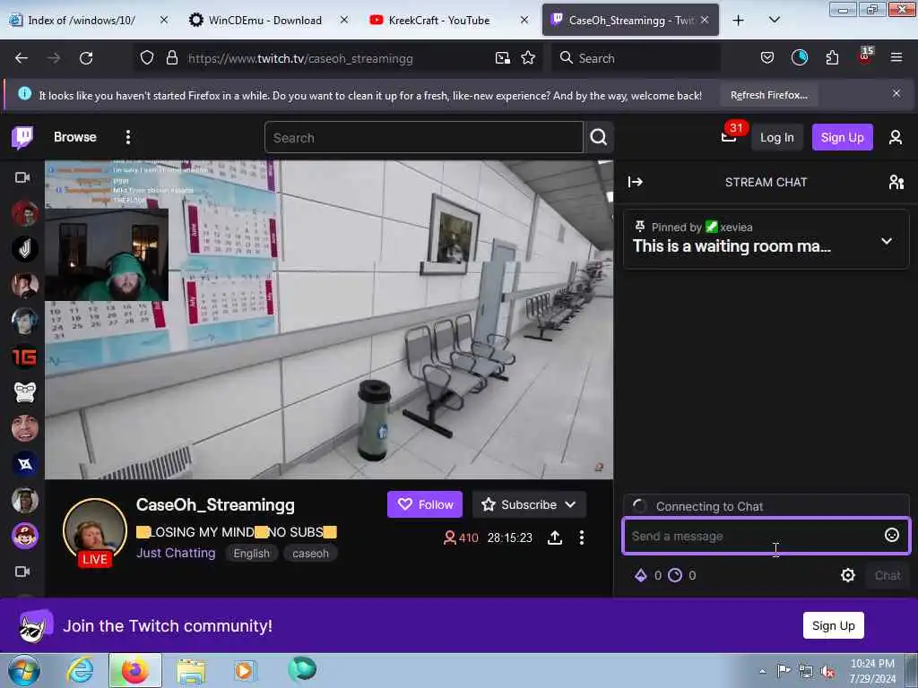Screen dimensions: 918x688
Task: Click the channel points icon
Action: click(675, 575)
